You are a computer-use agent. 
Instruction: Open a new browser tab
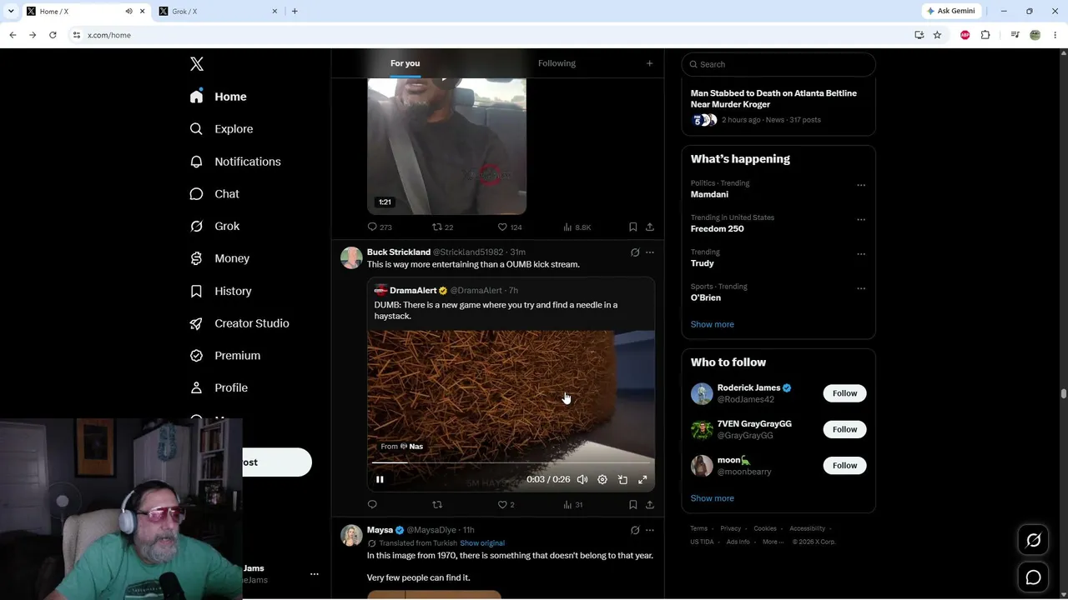tap(295, 12)
